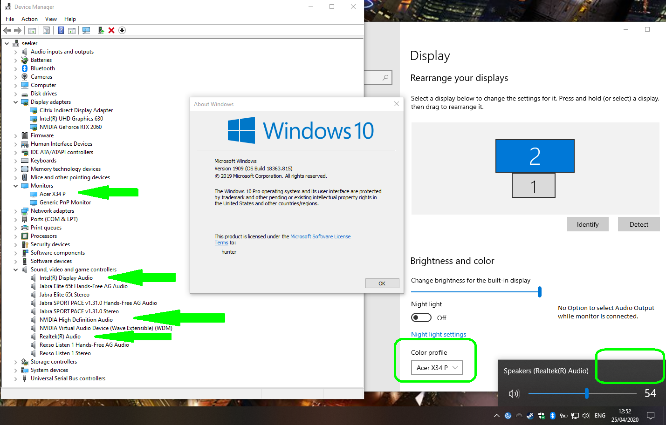Click the network tray icon
Image resolution: width=666 pixels, height=425 pixels.
[575, 416]
